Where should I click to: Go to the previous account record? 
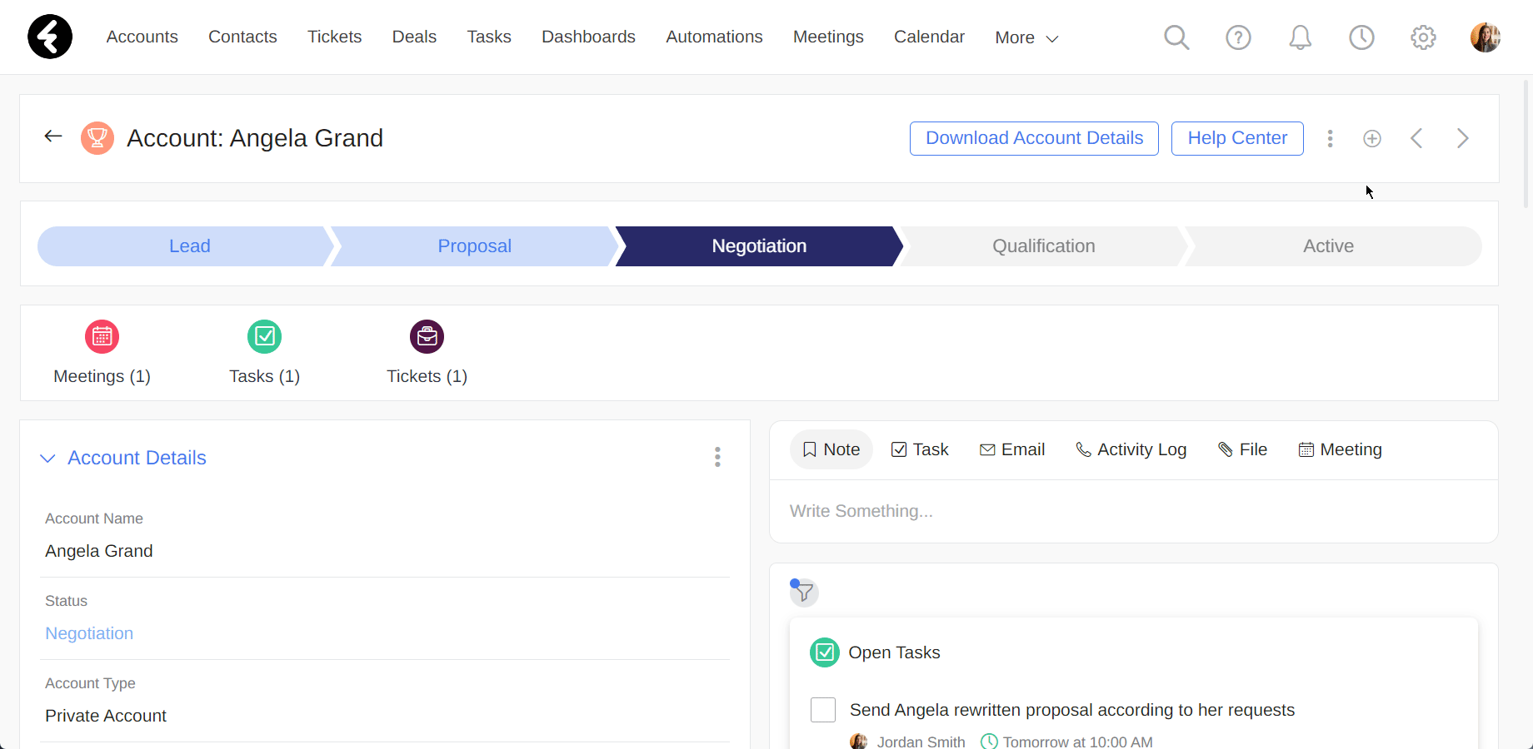coord(1416,138)
